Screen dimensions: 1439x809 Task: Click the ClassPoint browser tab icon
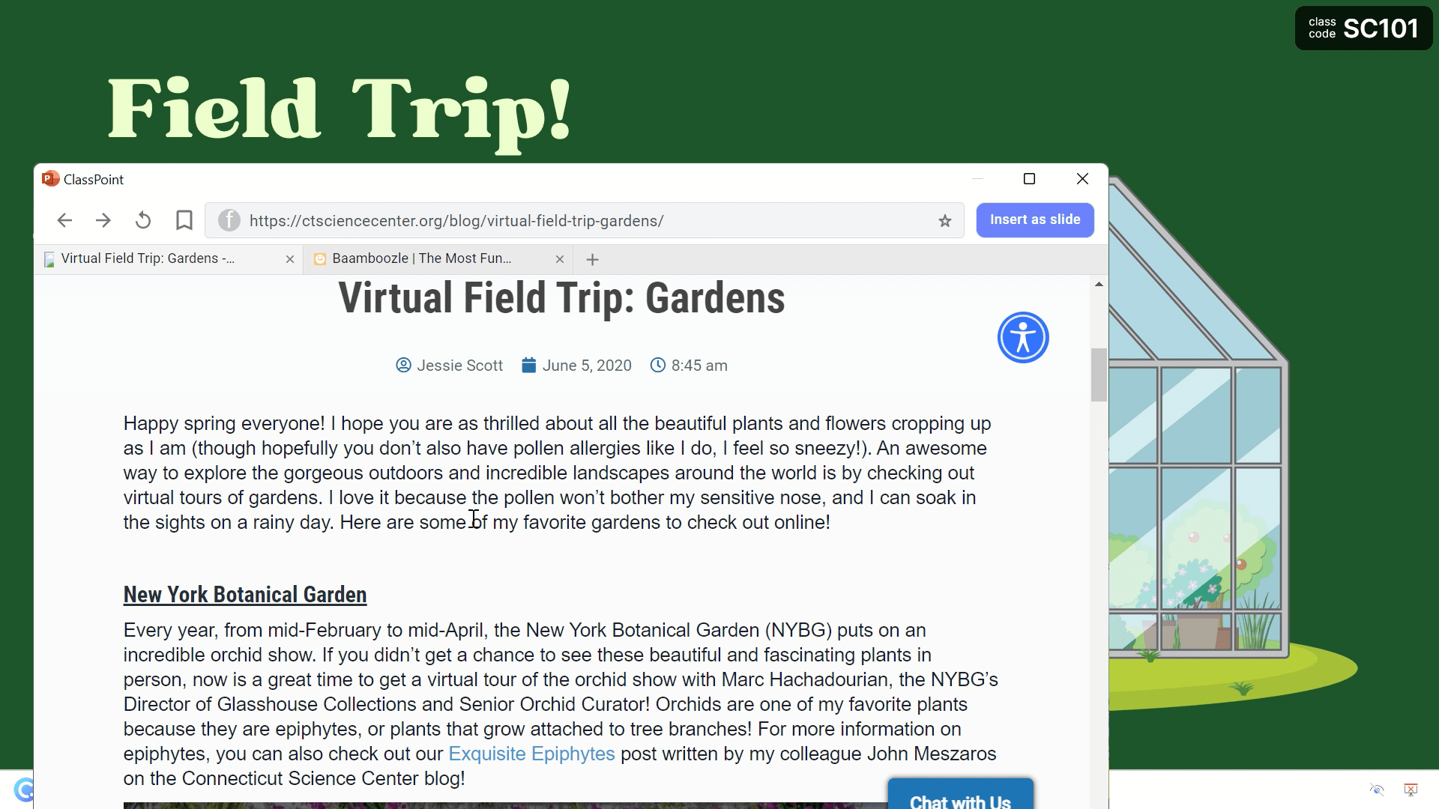coord(52,179)
